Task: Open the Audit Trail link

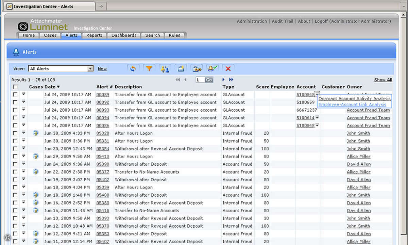Action: coord(283,21)
